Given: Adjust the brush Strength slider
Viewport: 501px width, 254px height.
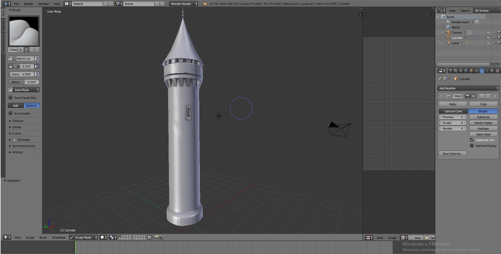Looking at the screenshot, I should click(x=24, y=66).
